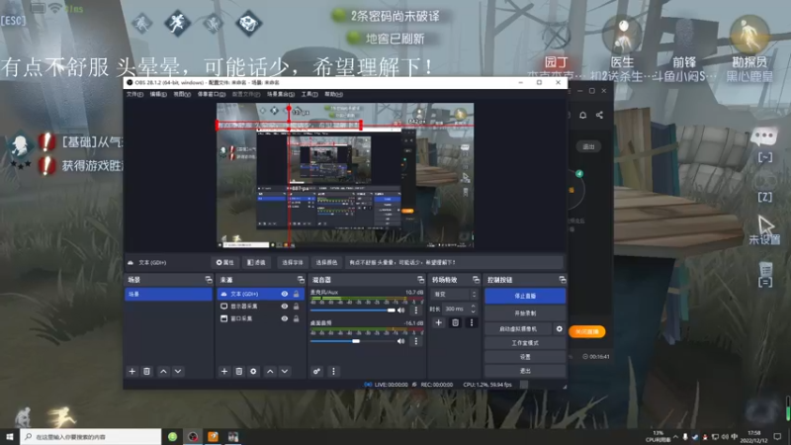Open advanced audio properties in the mixer footer

coord(316,372)
